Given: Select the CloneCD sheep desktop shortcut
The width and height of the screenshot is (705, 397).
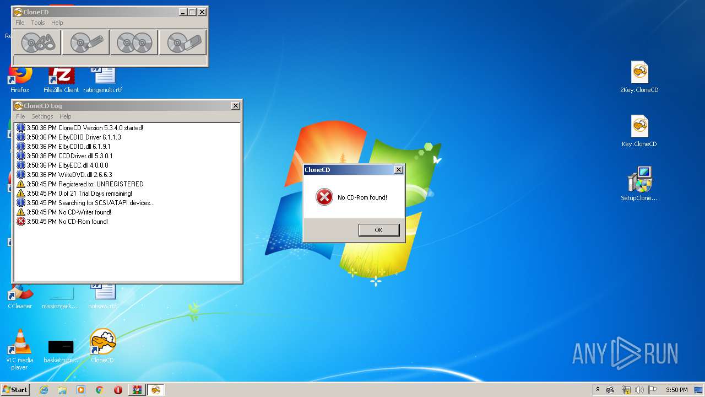Looking at the screenshot, I should [x=102, y=346].
